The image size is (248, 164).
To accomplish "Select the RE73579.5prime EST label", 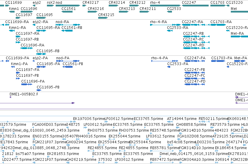I will (225, 124).
